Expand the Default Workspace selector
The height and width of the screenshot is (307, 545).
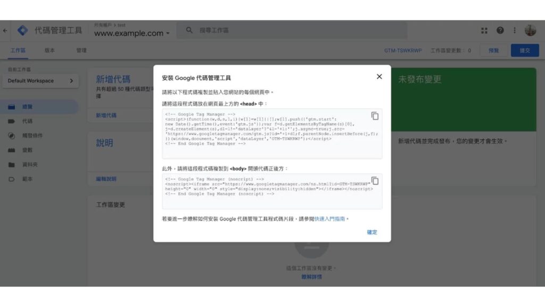point(40,81)
